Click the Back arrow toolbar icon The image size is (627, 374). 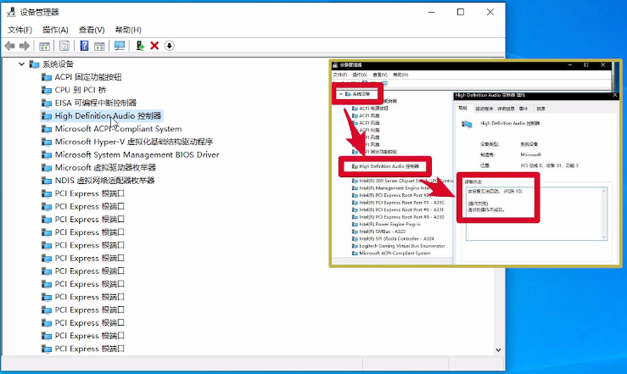point(10,46)
